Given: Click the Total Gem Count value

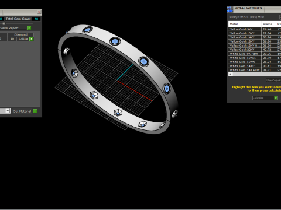Looking at the screenshot, I should point(36,19).
